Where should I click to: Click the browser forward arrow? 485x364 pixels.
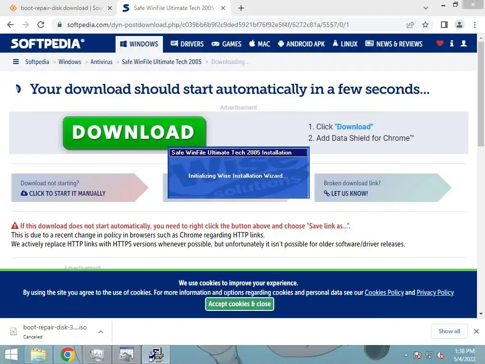(x=26, y=25)
